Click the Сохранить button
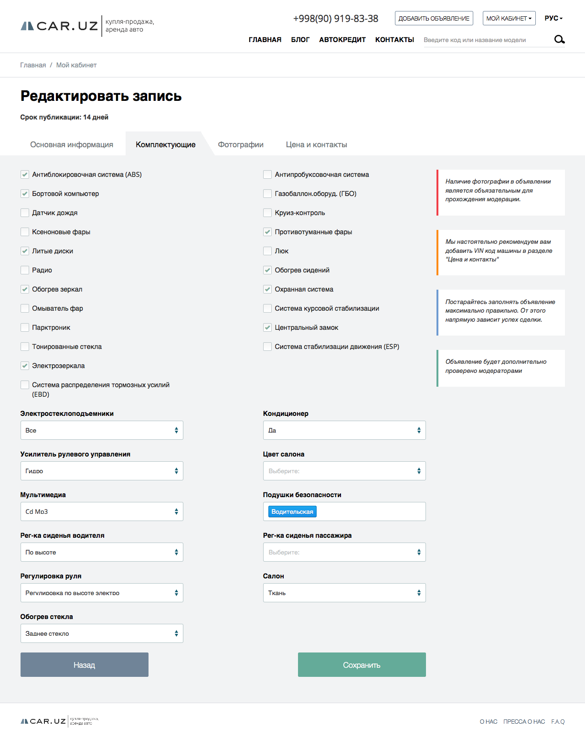Viewport: 585px width, 739px height. 362,665
